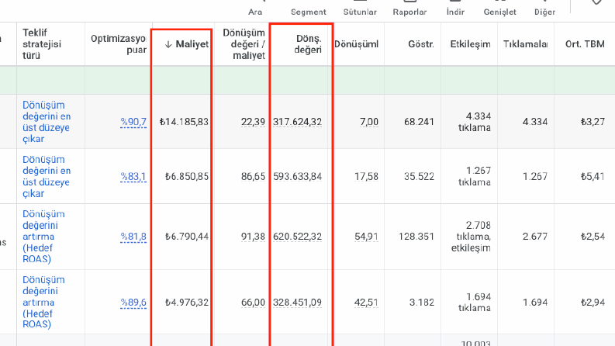Sort by Dönüşümler column header
The height and width of the screenshot is (346, 615).
(x=356, y=44)
